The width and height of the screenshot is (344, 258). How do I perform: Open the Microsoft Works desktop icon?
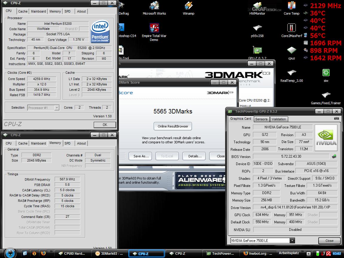pos(154,8)
